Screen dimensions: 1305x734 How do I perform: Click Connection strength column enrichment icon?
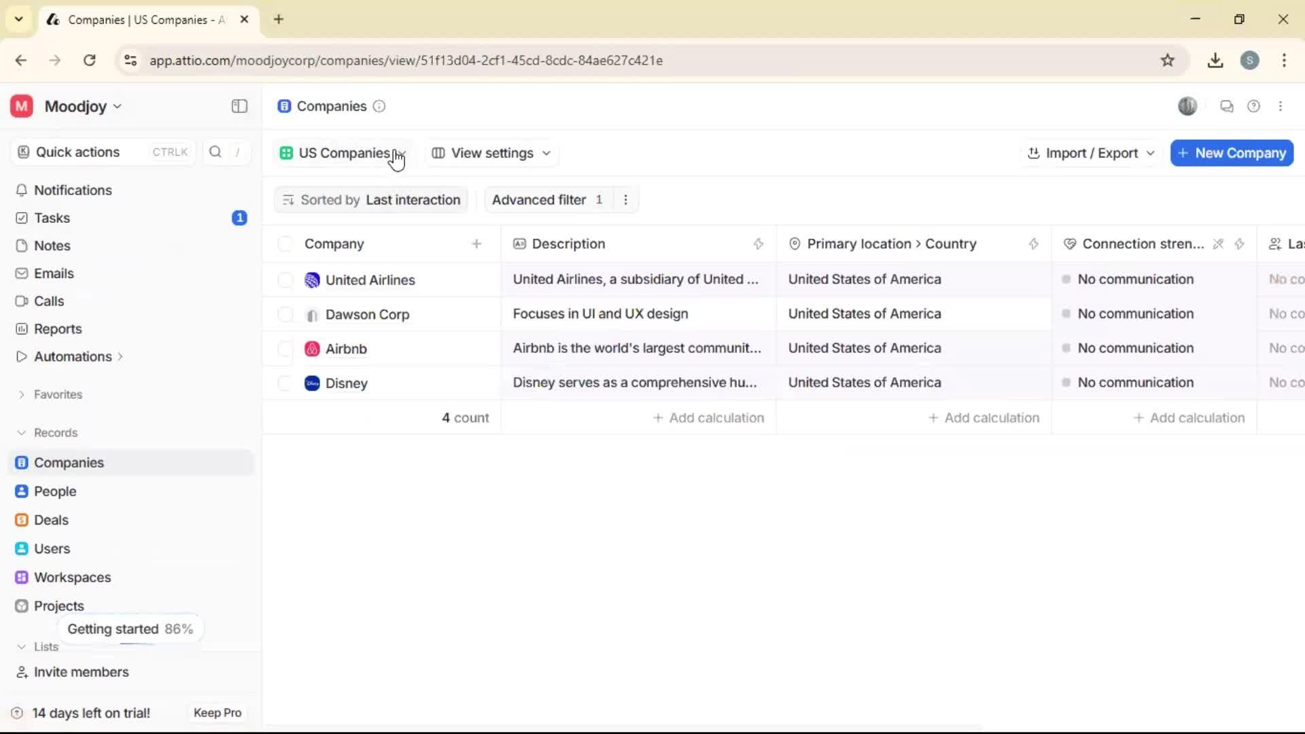(1240, 244)
